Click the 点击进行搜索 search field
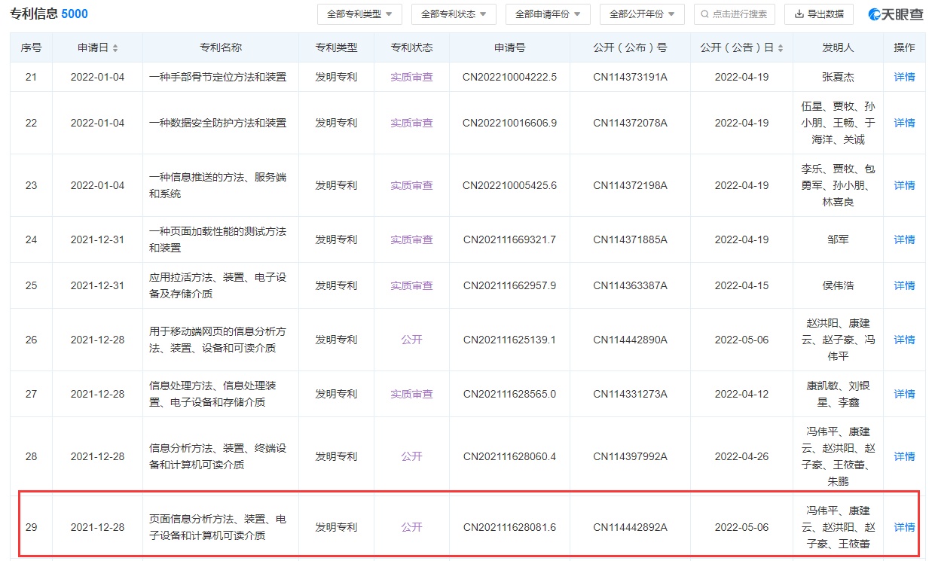This screenshot has height=561, width=932. coord(735,14)
